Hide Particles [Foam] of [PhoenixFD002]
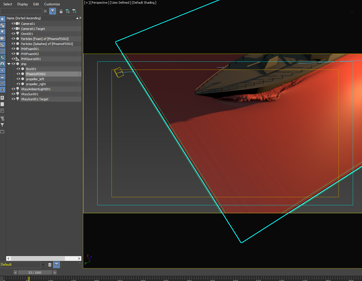 pos(13,39)
